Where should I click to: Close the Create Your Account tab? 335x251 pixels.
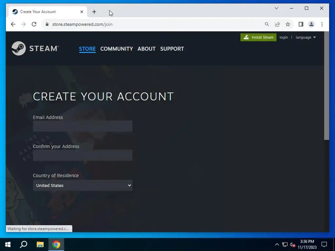81,12
